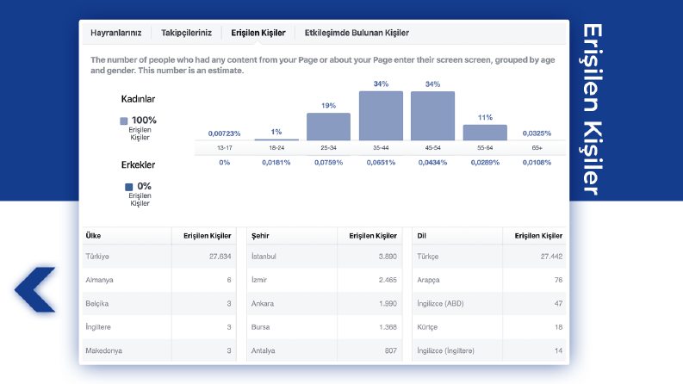Select the İngiltere country row
683x384 pixels.
pyautogui.click(x=159, y=327)
